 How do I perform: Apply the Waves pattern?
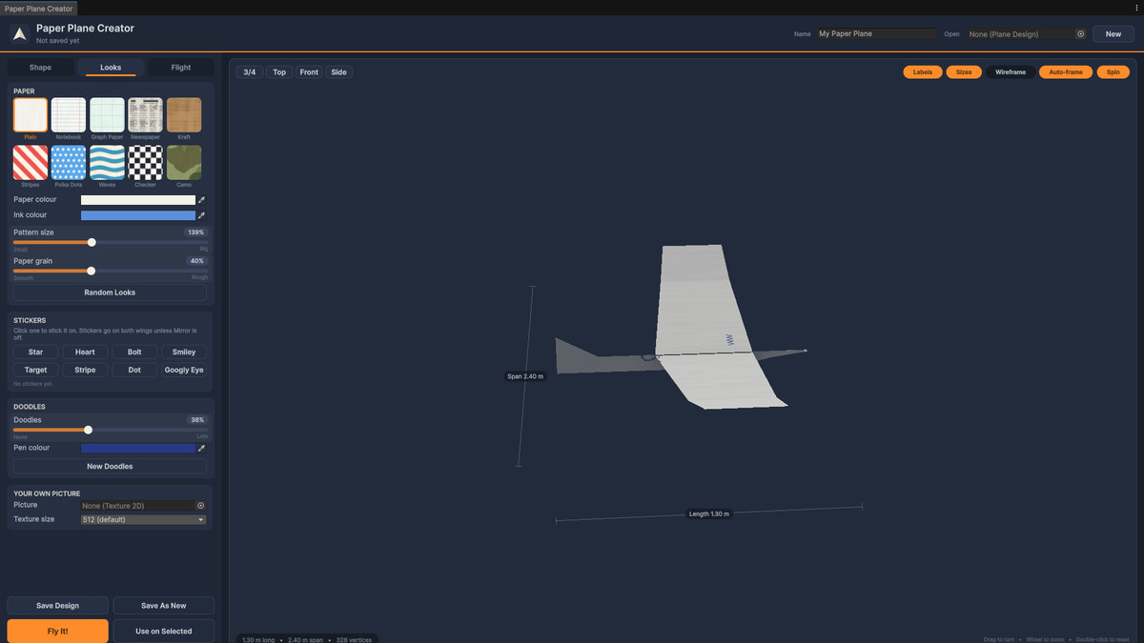pyautogui.click(x=107, y=163)
